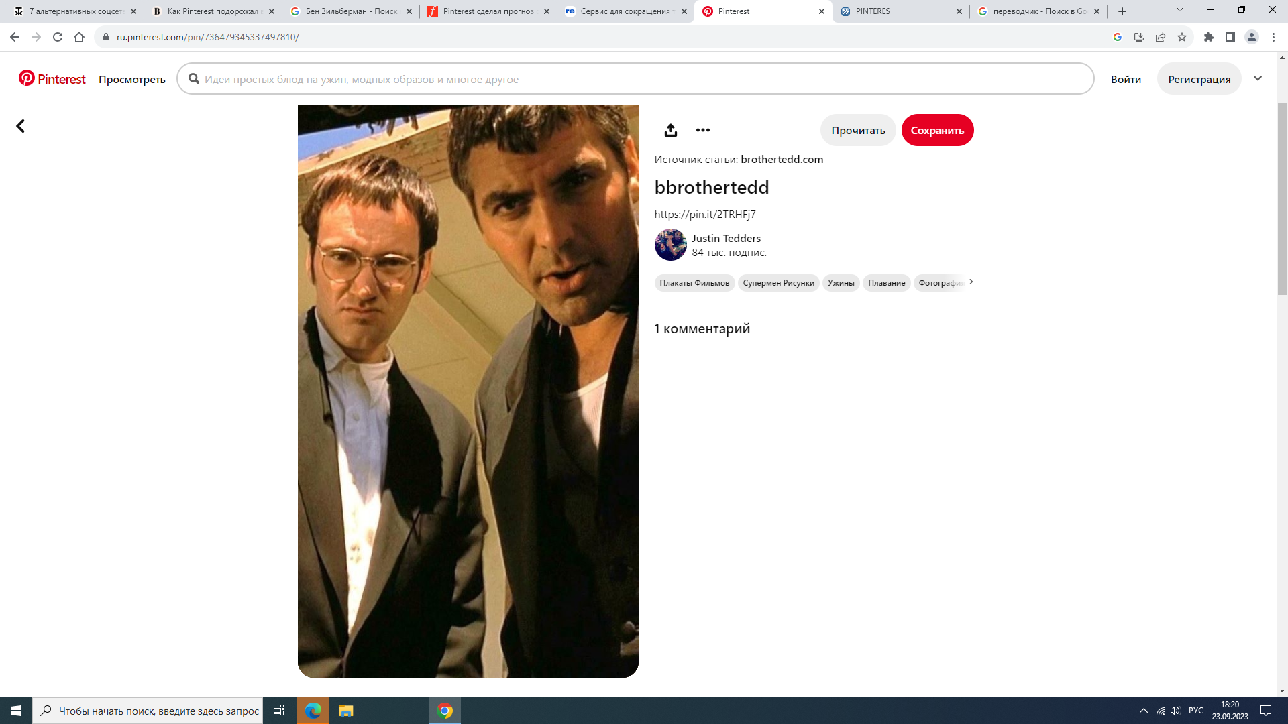Viewport: 1288px width, 724px height.
Task: Click the Прочитать button
Action: (x=858, y=130)
